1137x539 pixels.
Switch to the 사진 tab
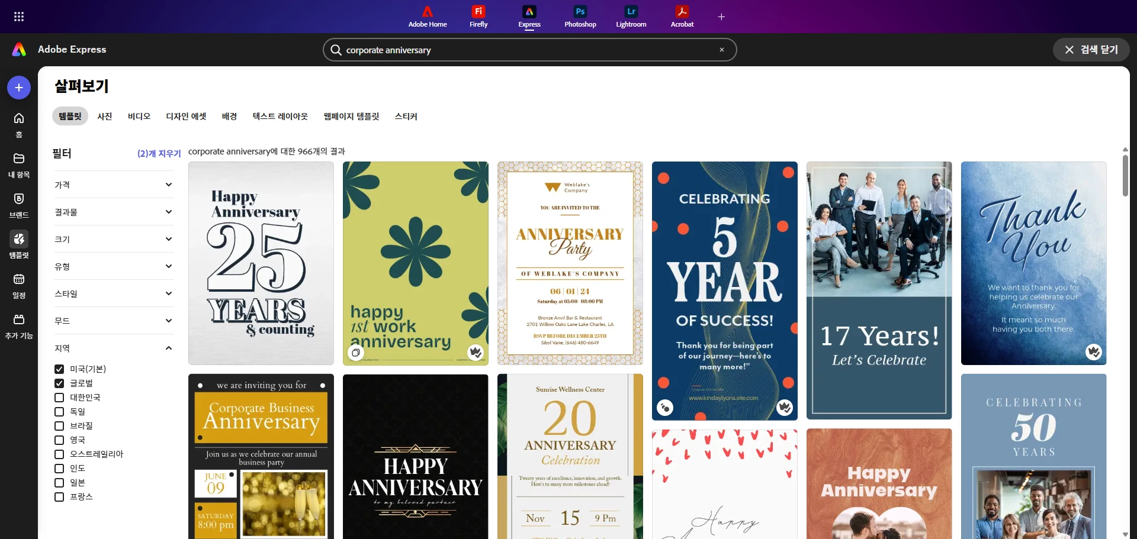[105, 117]
